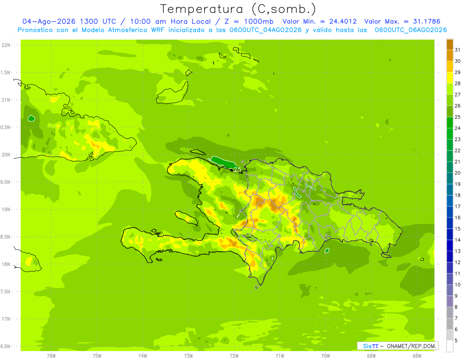Click the dark orange legend swatch above 31
Screen dimensions: 468x361
(450, 44)
